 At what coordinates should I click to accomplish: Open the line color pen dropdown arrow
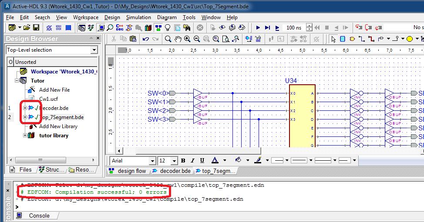click(267, 160)
